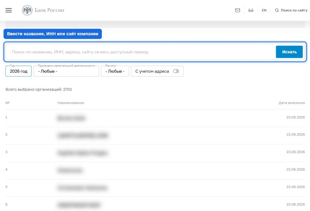Image resolution: width=310 pixels, height=211 pixels.
Task: Click Поиск по сайту text
Action: (x=294, y=10)
